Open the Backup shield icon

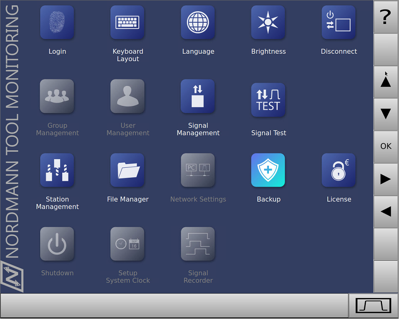[268, 170]
